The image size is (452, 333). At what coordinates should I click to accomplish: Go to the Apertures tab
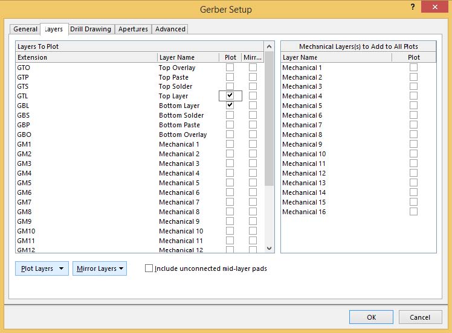pos(133,29)
